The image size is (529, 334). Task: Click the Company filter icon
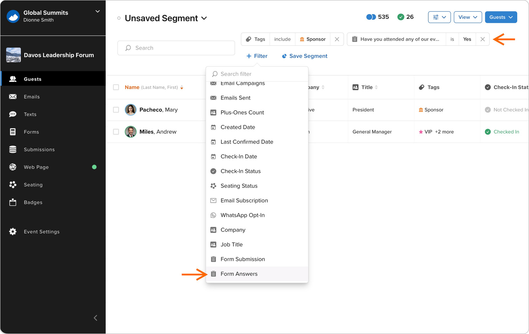[x=213, y=230]
